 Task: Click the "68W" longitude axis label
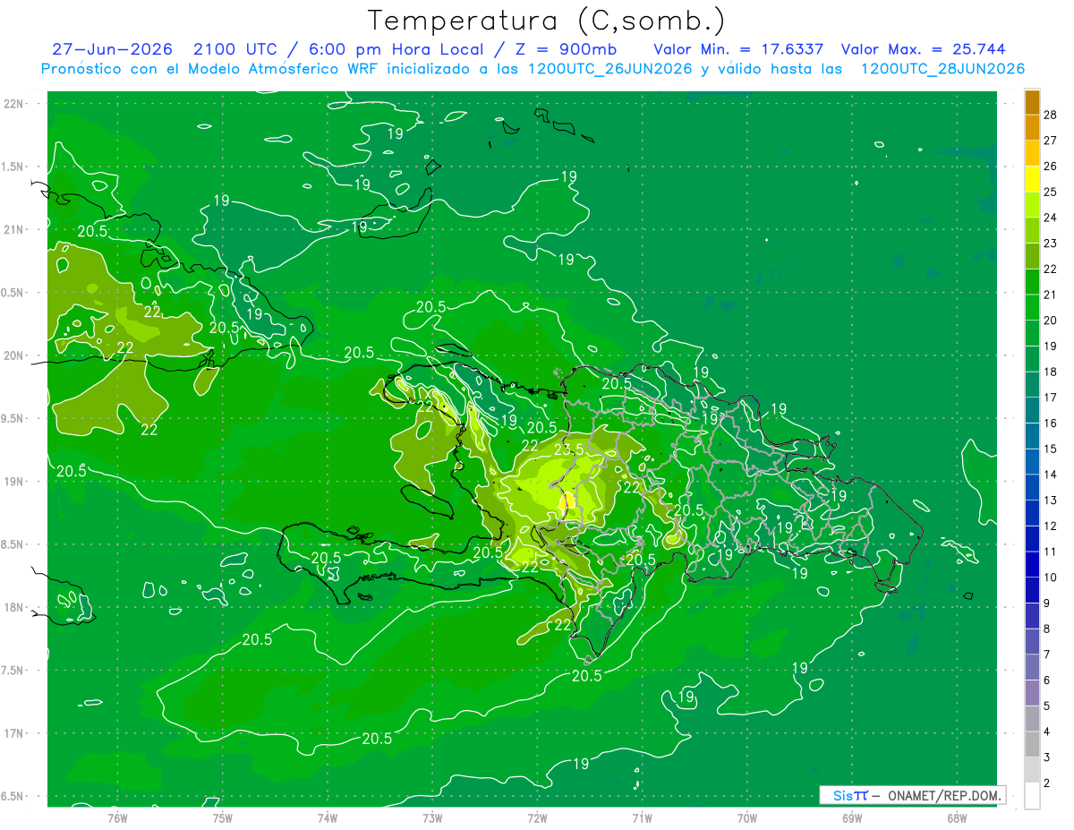click(957, 818)
